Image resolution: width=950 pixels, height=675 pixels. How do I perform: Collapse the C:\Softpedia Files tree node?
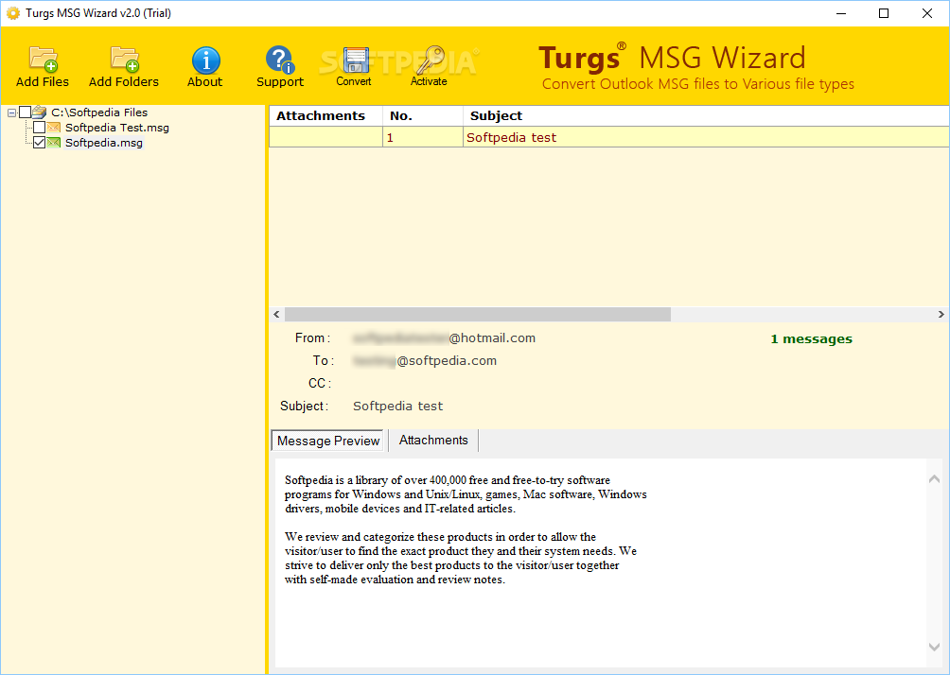tap(11, 112)
